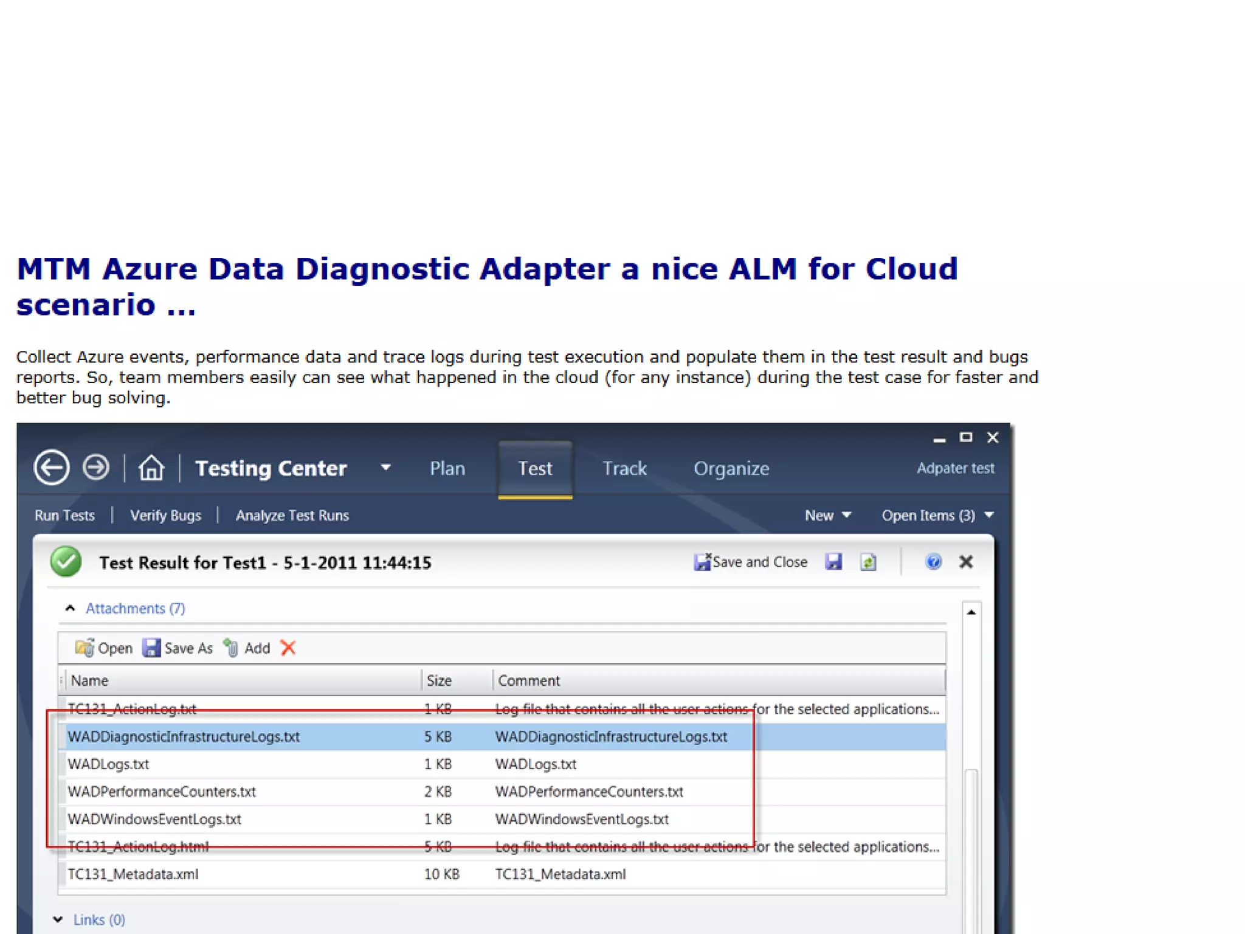This screenshot has height=934, width=1245.
Task: Click the refresh icon beside save
Action: click(x=868, y=562)
